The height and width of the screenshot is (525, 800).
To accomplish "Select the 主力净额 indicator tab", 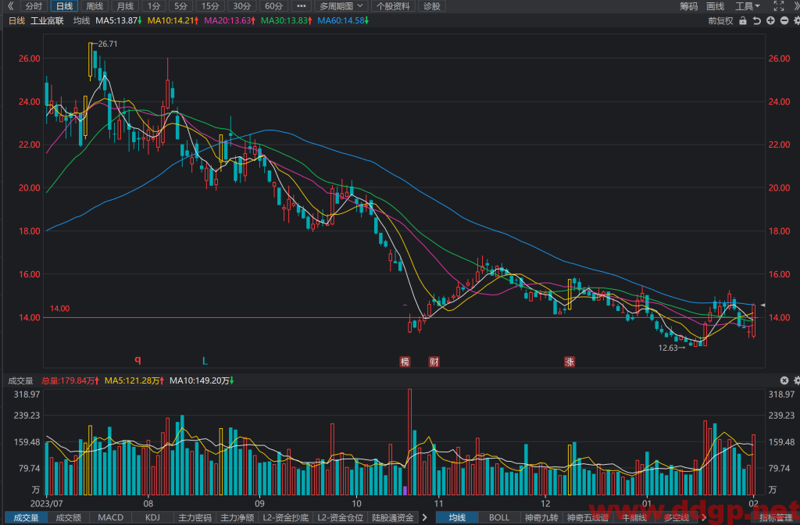I will [237, 517].
